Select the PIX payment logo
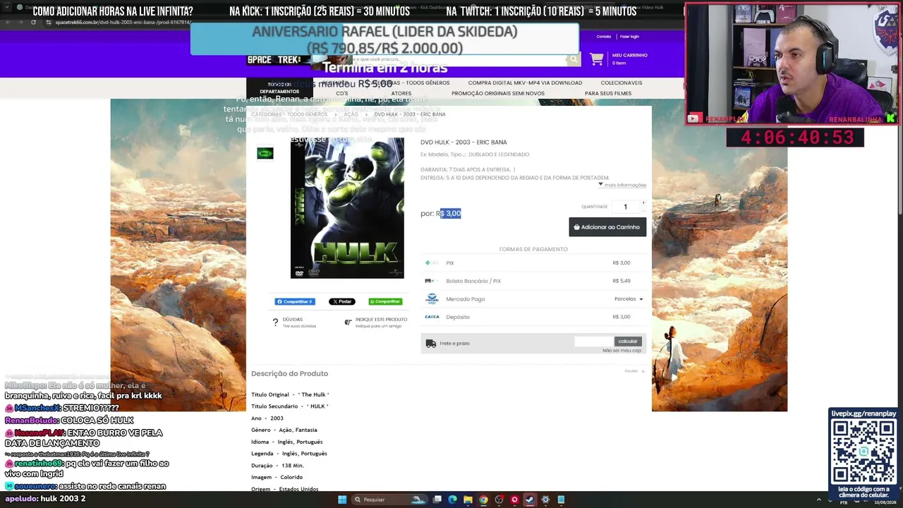This screenshot has width=903, height=508. [x=431, y=263]
